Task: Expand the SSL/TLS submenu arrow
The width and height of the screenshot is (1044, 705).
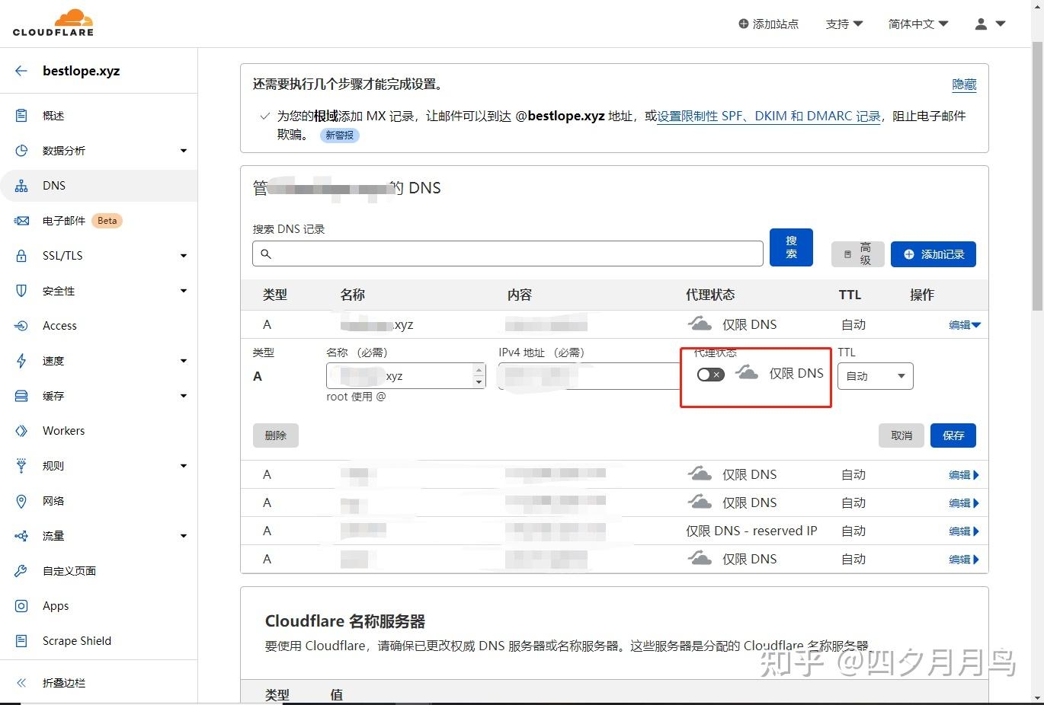Action: click(184, 256)
